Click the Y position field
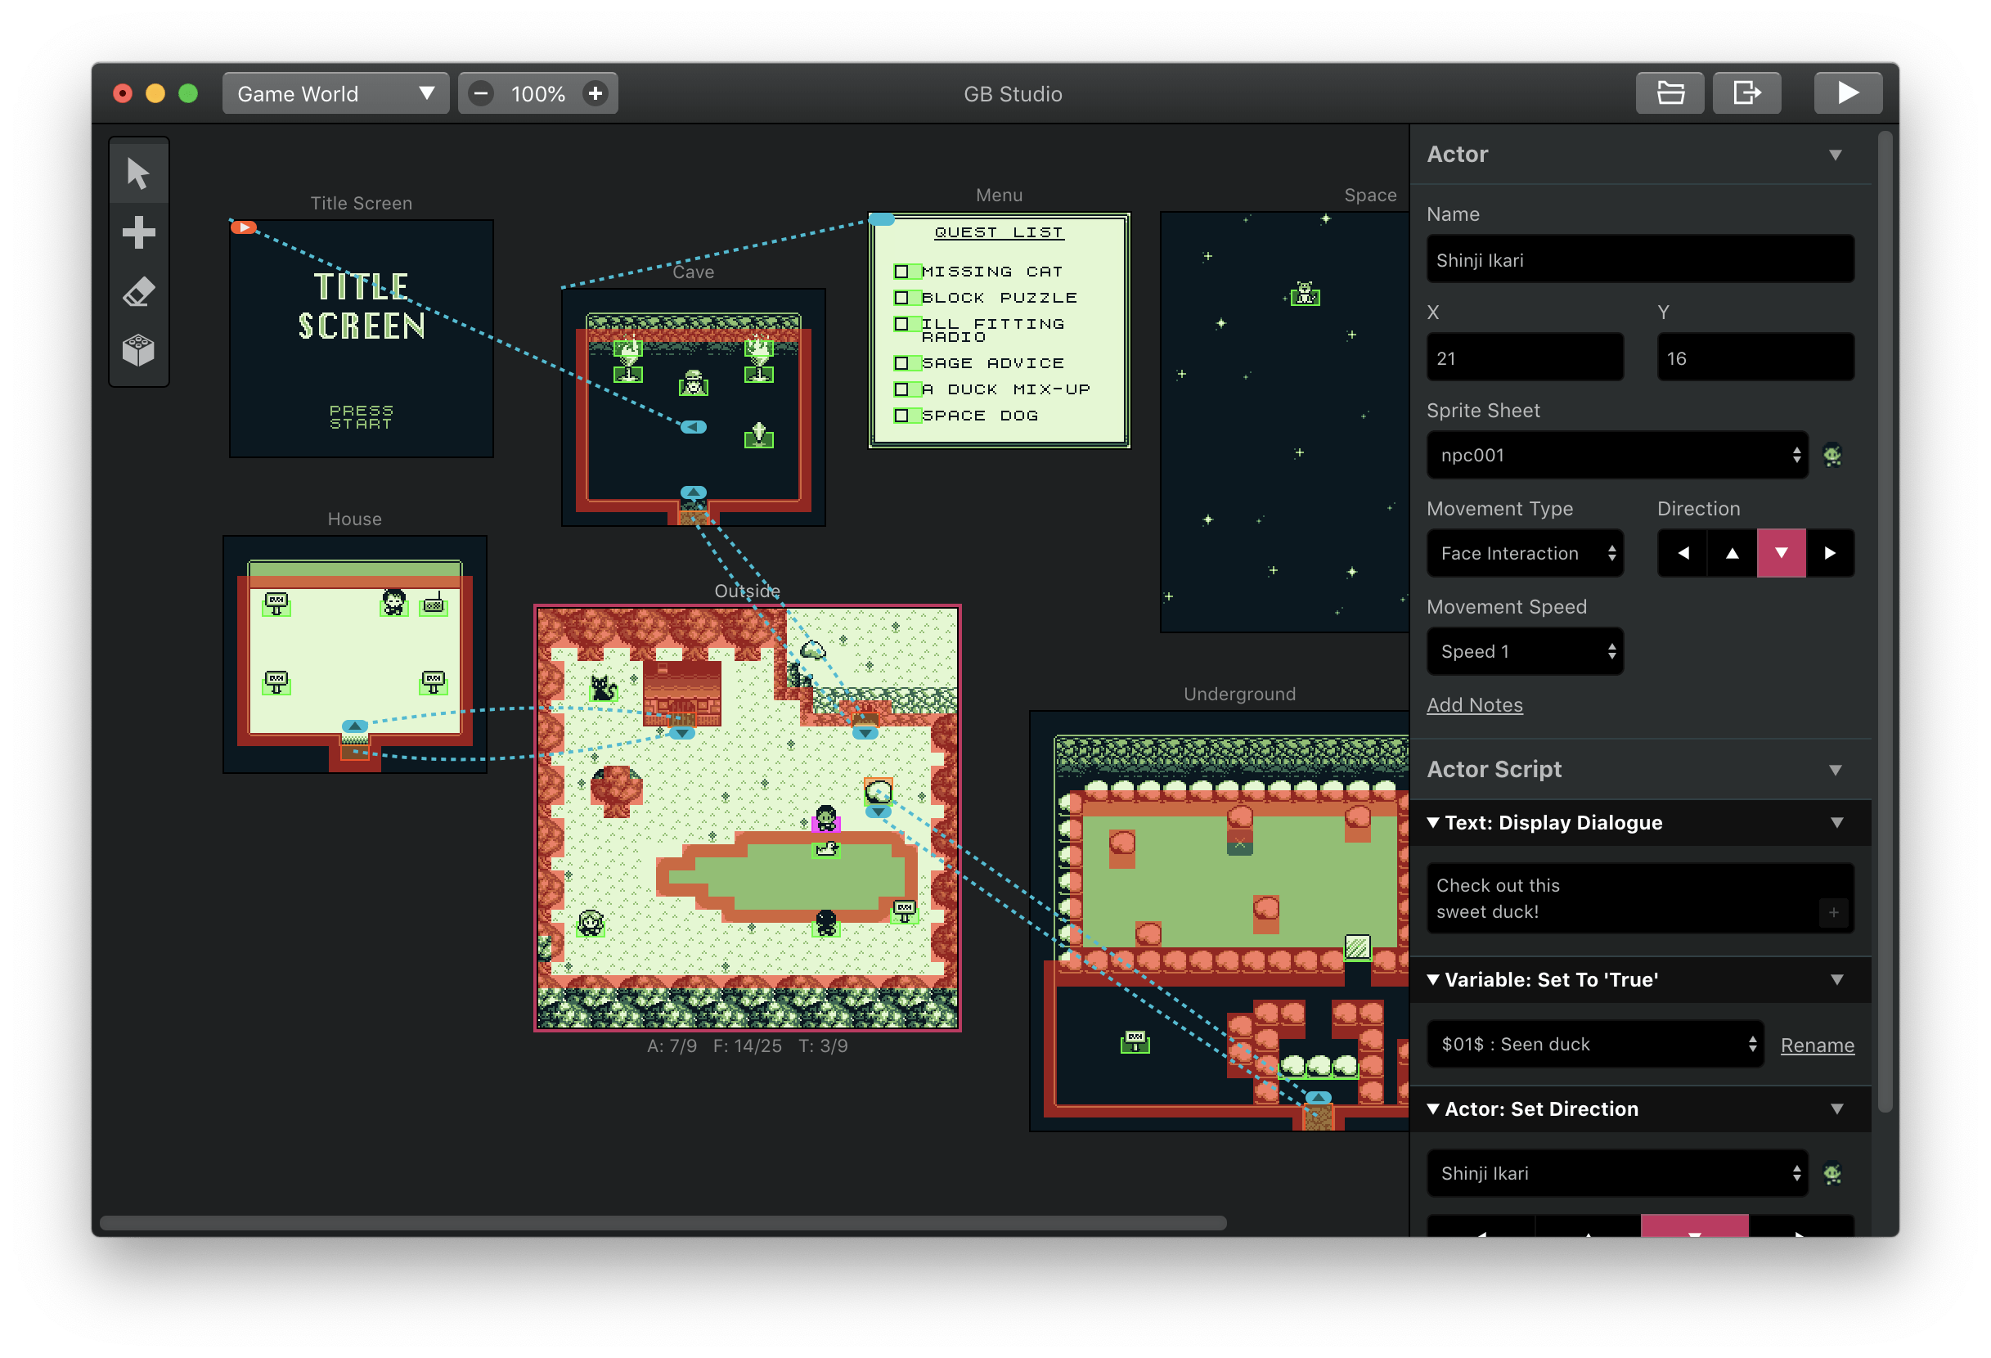This screenshot has width=1991, height=1358. point(1755,358)
